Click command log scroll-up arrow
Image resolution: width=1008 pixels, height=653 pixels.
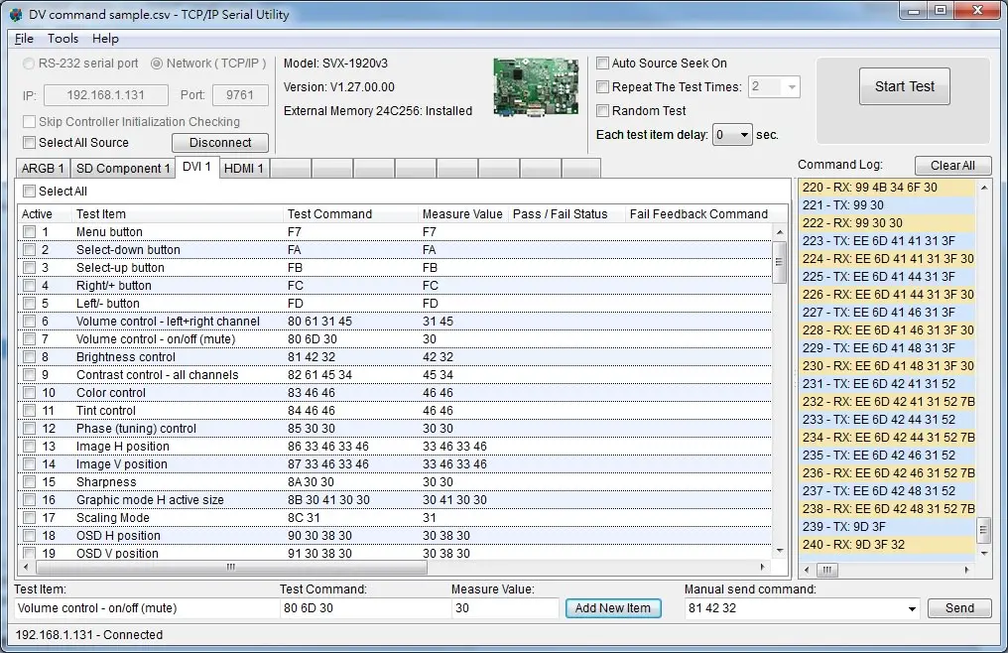(x=983, y=188)
